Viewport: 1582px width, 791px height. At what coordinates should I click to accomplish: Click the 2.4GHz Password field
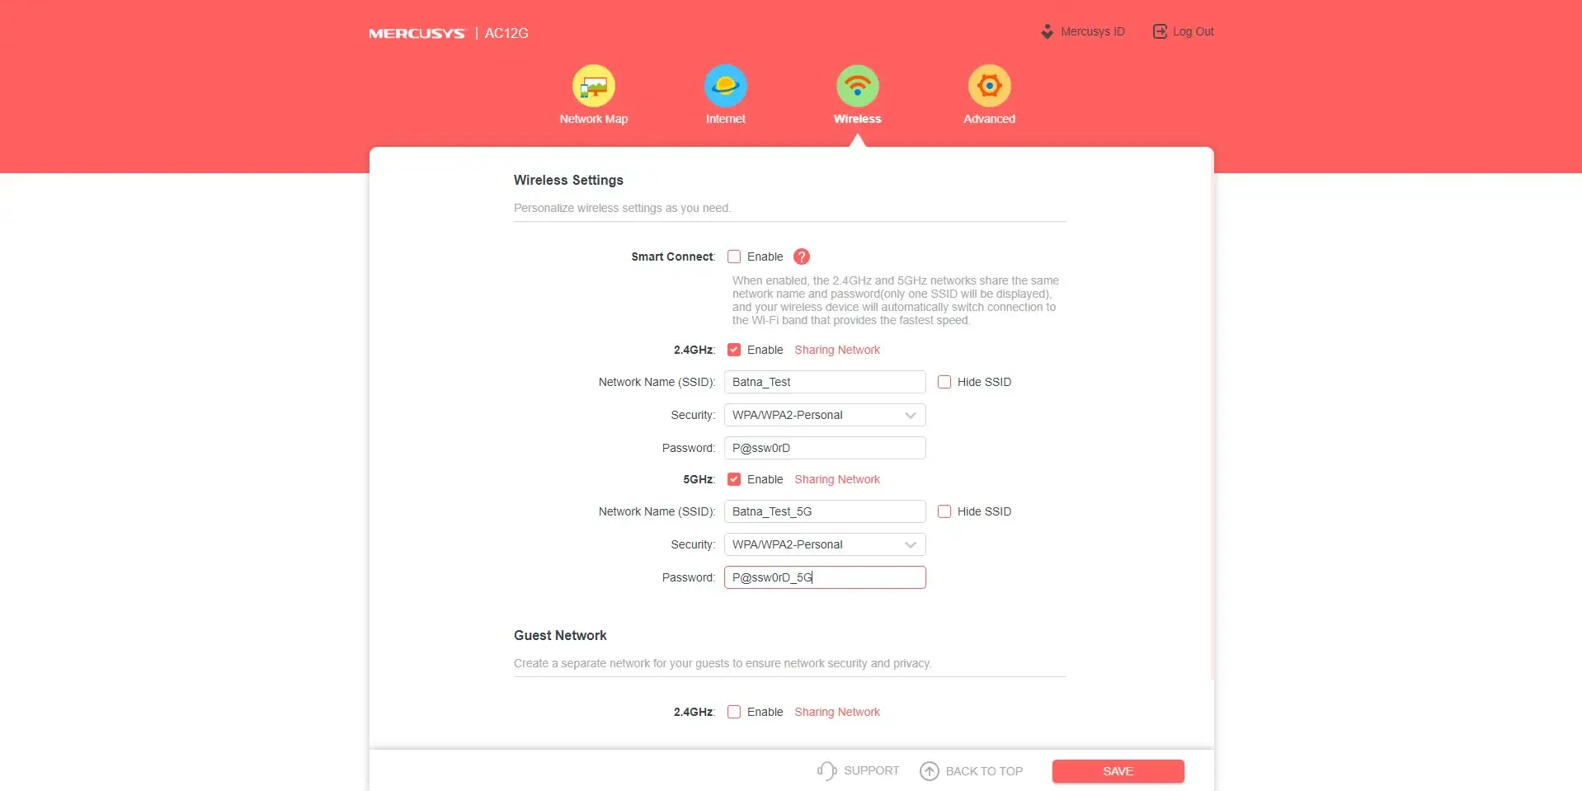click(825, 448)
